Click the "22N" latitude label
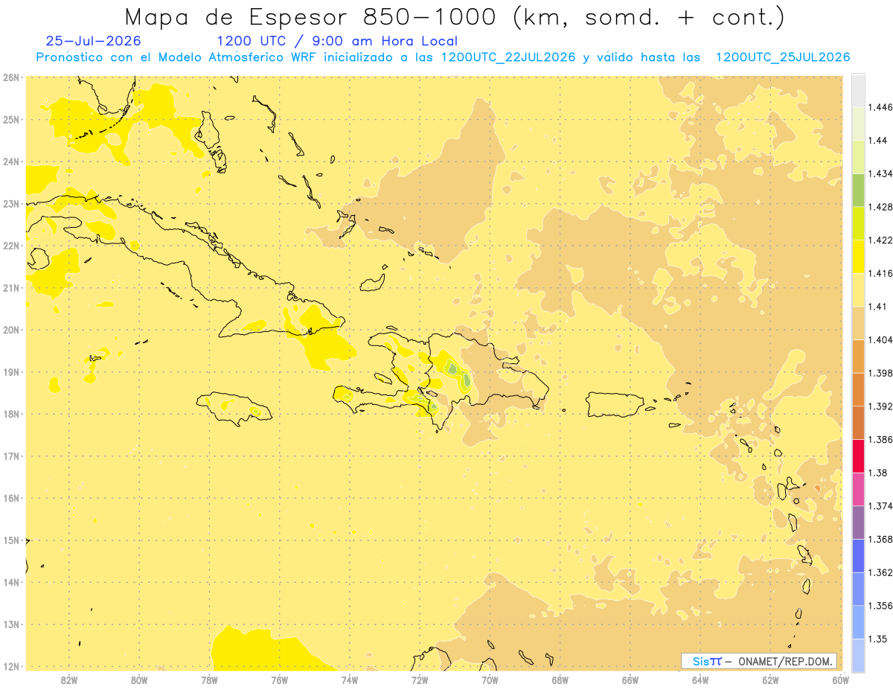Viewport: 893px width, 690px height. [x=11, y=246]
